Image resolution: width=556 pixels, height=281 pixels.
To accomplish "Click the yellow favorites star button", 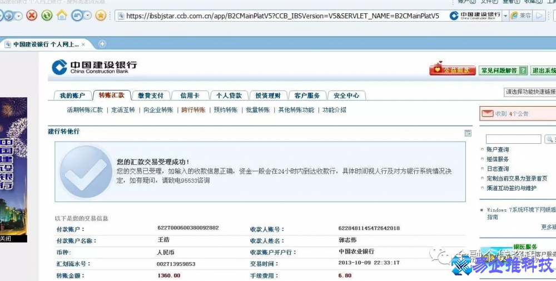I will click(101, 15).
